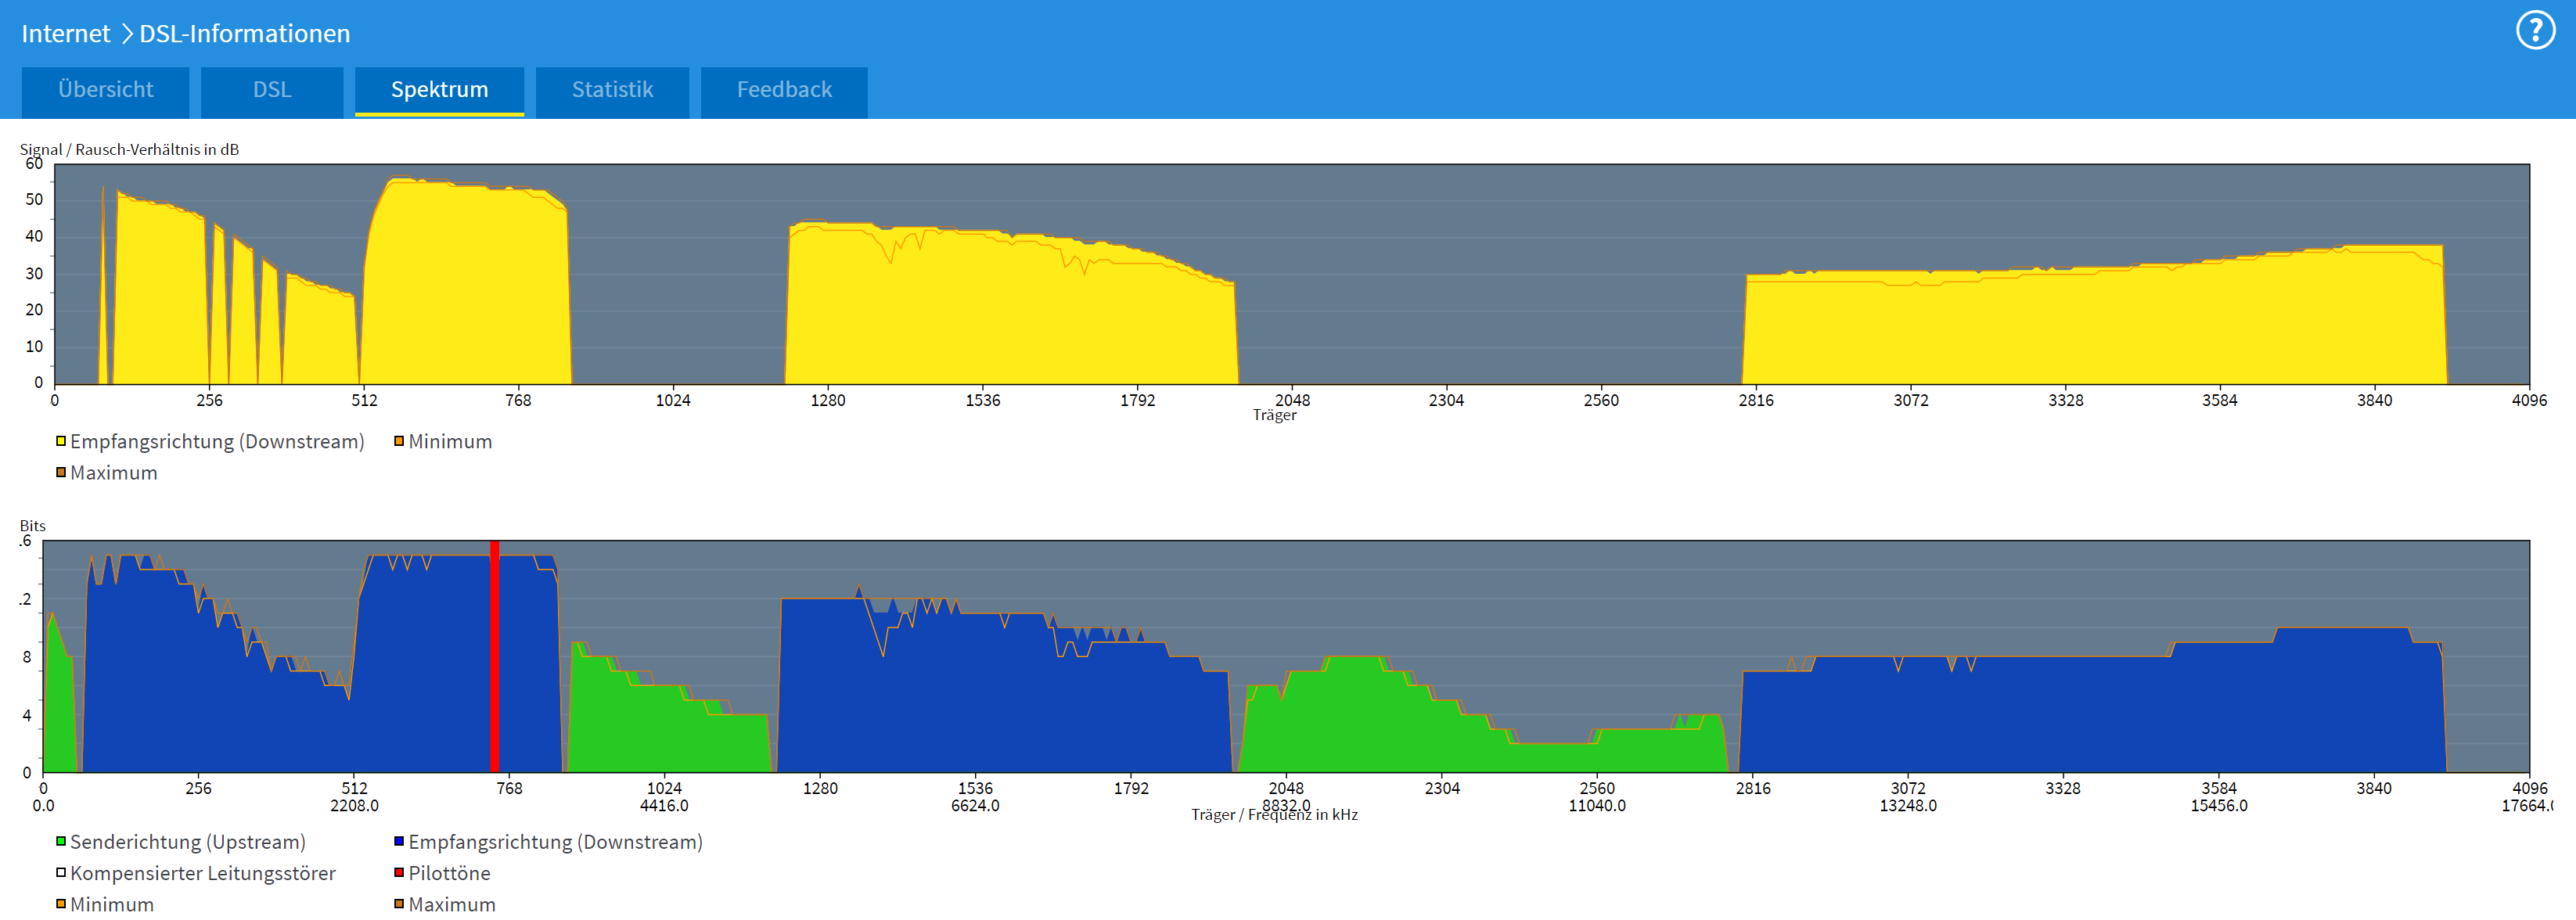Click the Maximum swatch below bits chart
The height and width of the screenshot is (920, 2576).
point(399,904)
